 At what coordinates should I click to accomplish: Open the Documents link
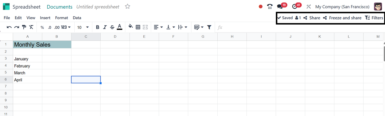coord(60,7)
